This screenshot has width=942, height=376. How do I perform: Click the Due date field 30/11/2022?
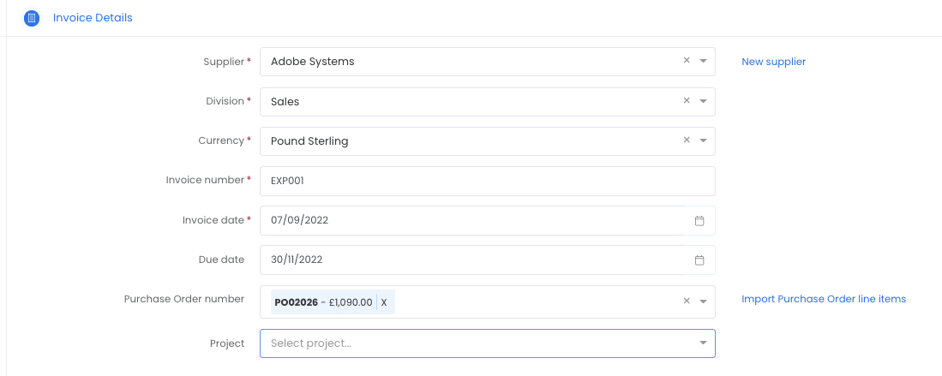pyautogui.click(x=487, y=260)
